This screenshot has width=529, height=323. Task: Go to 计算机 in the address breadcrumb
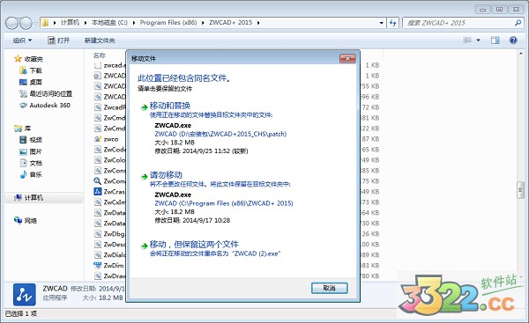70,23
